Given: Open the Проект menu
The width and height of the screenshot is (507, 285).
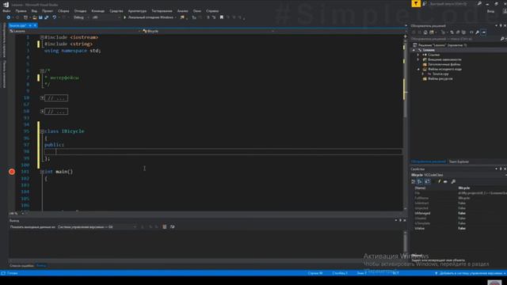Looking at the screenshot, I should point(48,11).
